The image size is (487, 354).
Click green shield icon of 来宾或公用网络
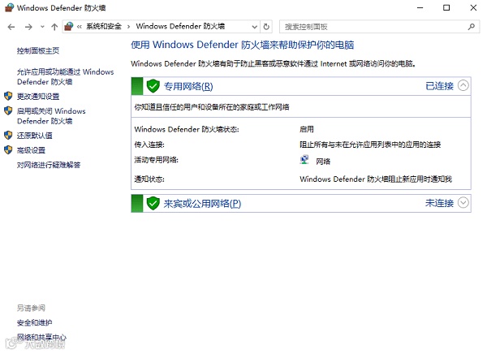[153, 204]
